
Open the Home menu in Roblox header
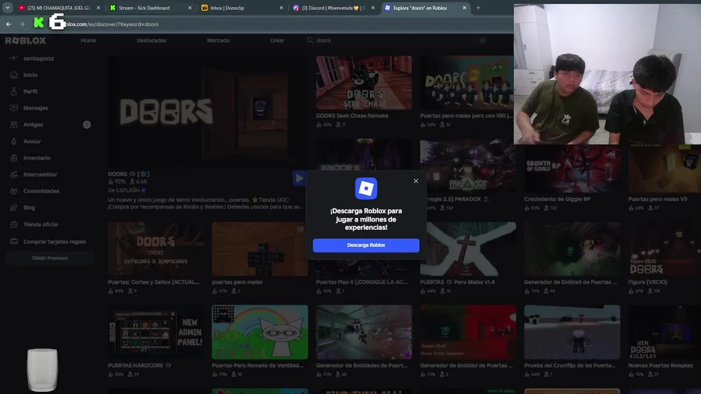(88, 40)
